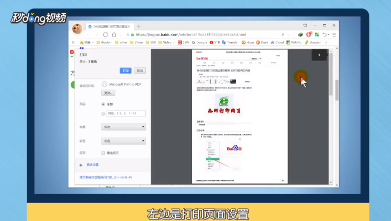Click the URL address bar

point(191,34)
